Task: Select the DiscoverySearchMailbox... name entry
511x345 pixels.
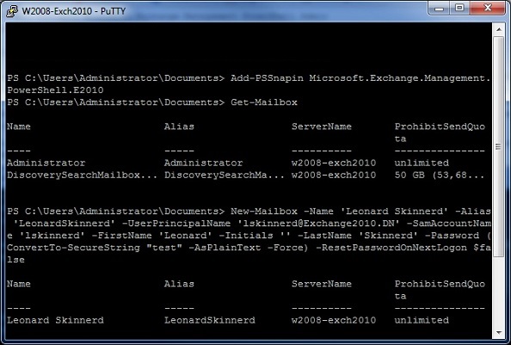Action: (82, 175)
